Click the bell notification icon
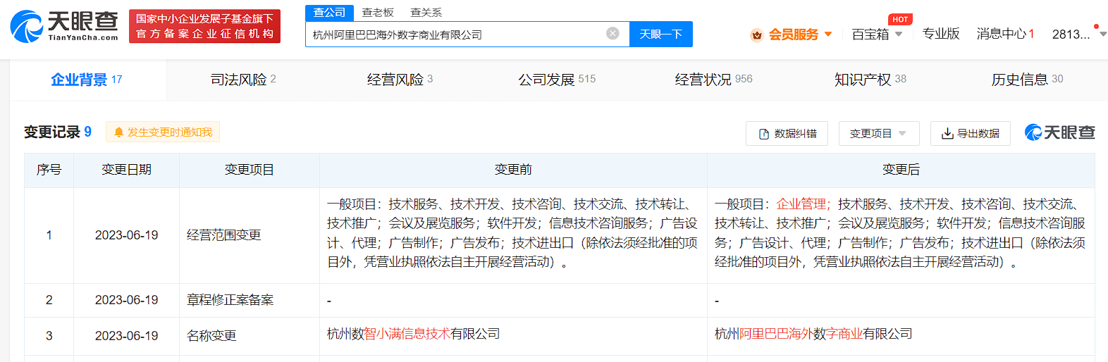 point(118,132)
